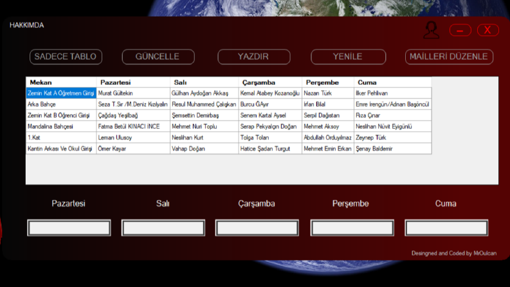Select the Senem Kartal Aysel cell
The width and height of the screenshot is (510, 287).
click(270, 115)
